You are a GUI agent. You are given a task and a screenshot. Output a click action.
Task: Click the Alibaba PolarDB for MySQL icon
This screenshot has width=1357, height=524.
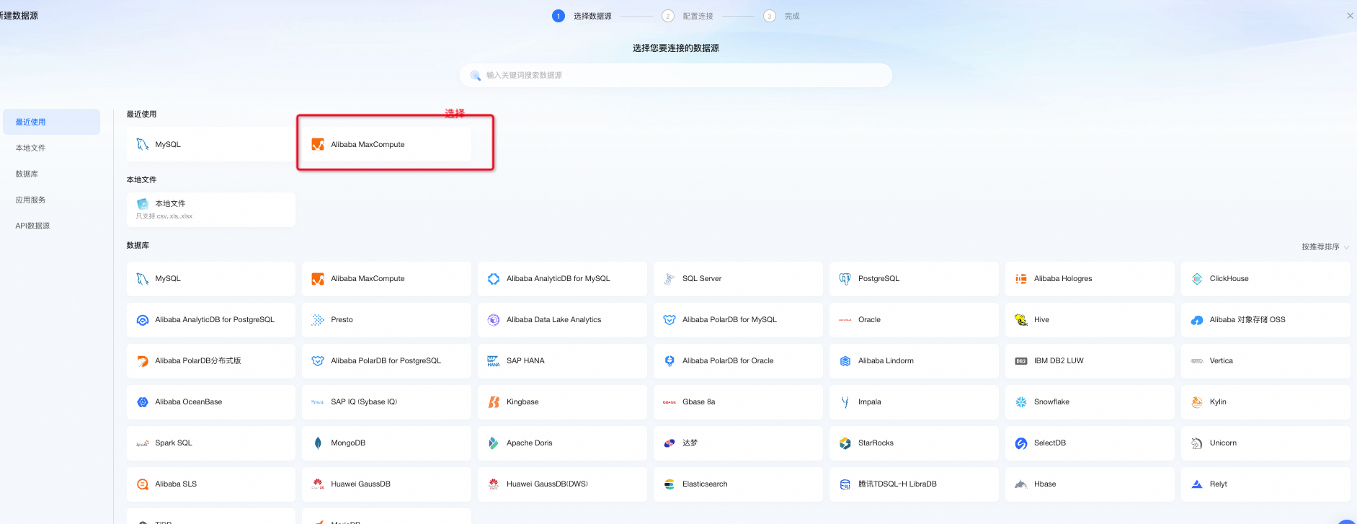pos(669,320)
